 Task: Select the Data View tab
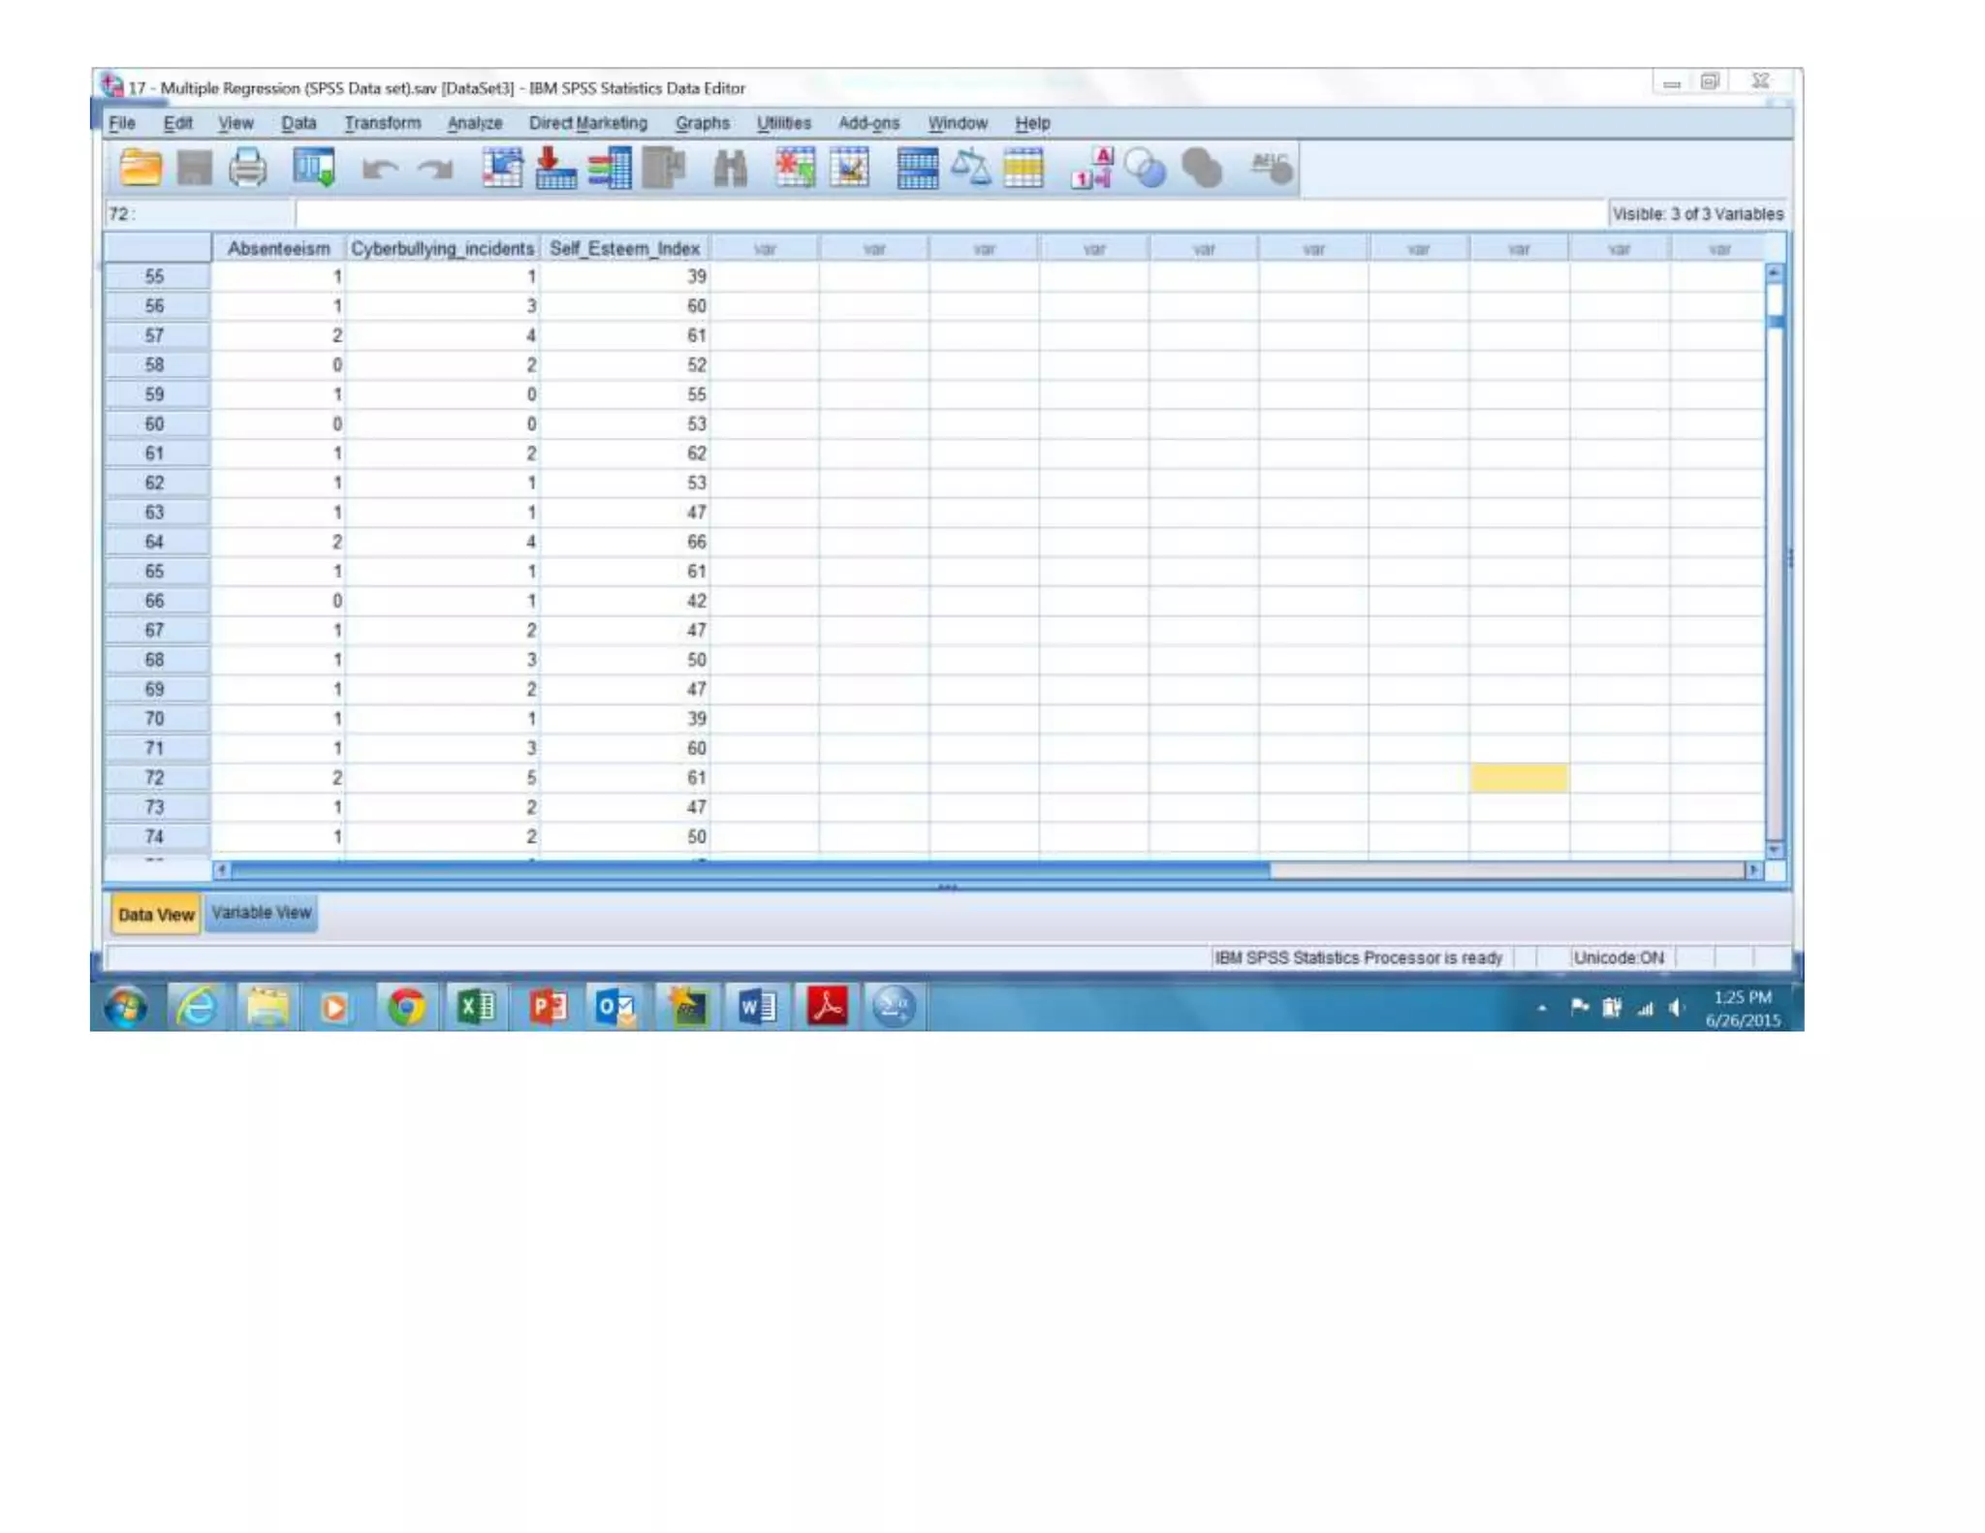(x=155, y=915)
